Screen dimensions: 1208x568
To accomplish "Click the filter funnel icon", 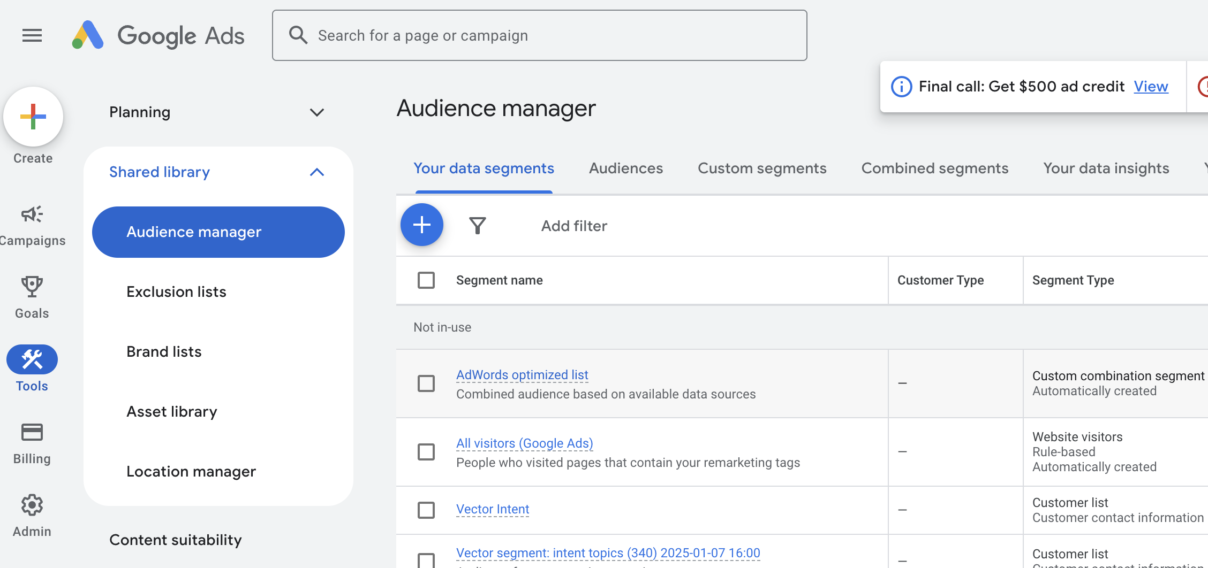I will pyautogui.click(x=478, y=226).
